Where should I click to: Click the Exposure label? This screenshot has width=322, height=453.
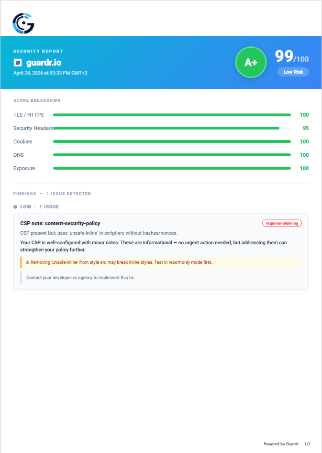(x=24, y=168)
